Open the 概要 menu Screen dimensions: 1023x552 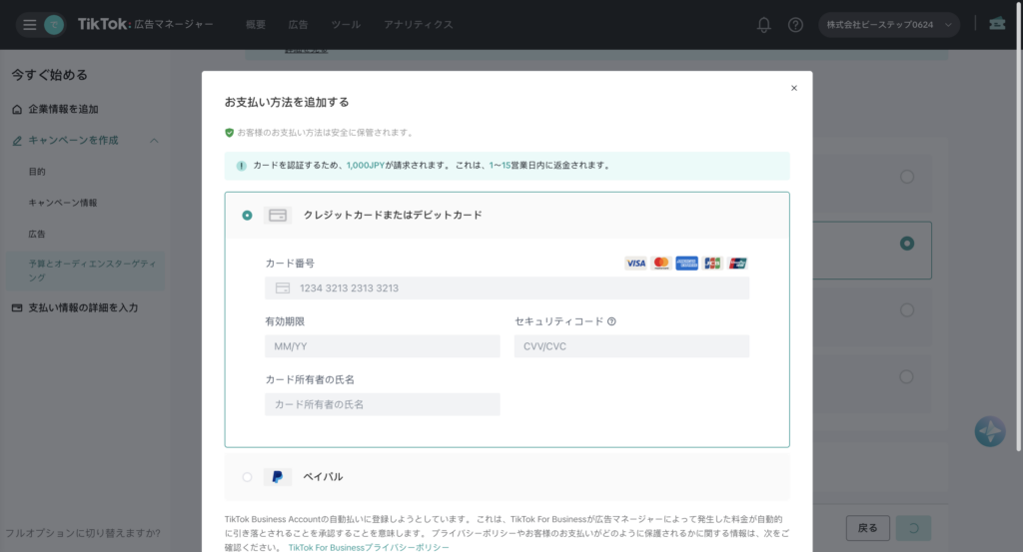point(256,25)
